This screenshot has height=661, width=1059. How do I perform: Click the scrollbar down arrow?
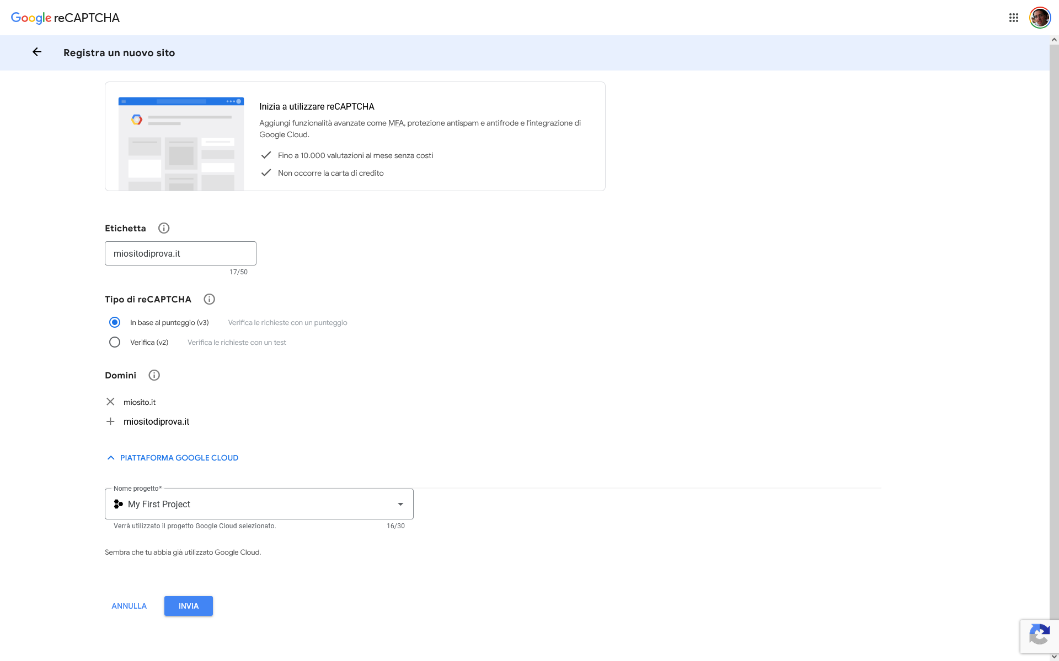click(x=1054, y=656)
